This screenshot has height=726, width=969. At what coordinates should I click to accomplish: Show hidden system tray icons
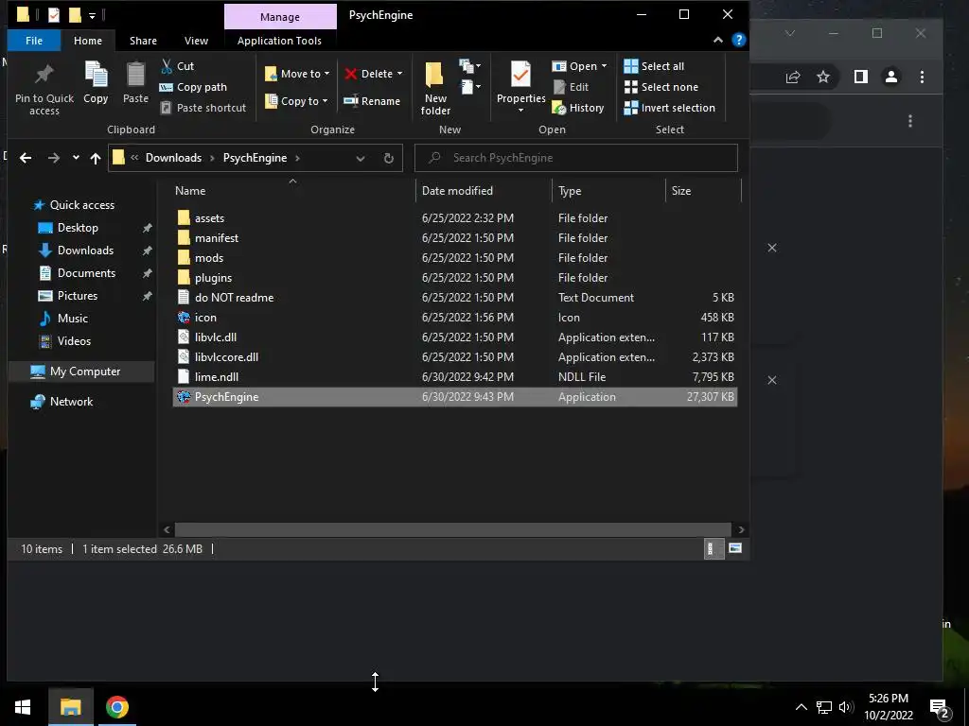[801, 707]
